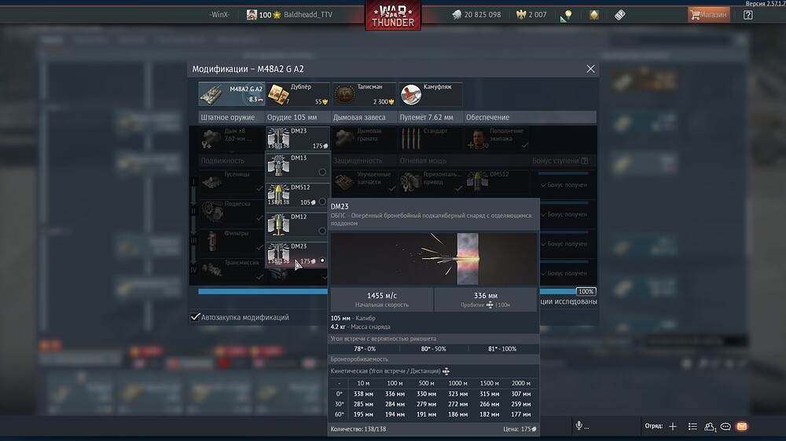
Task: Click the DM12 shell icon in the dropdown
Action: [x=278, y=224]
